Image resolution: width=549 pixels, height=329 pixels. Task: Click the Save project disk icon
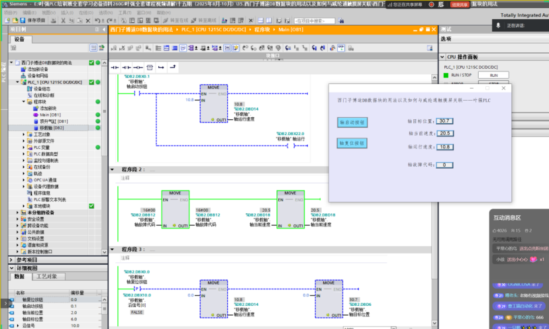point(23,21)
